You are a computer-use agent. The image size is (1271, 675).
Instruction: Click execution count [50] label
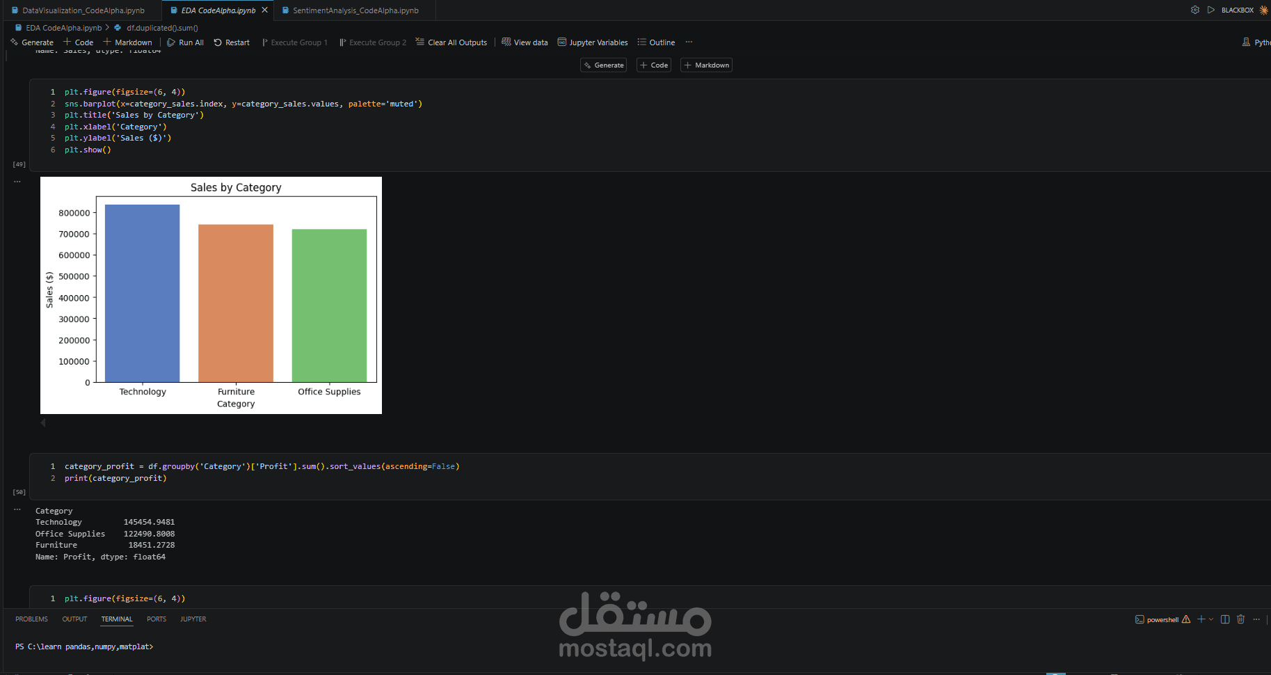tap(19, 492)
